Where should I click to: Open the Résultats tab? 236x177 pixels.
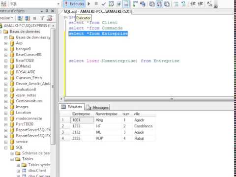72,107
